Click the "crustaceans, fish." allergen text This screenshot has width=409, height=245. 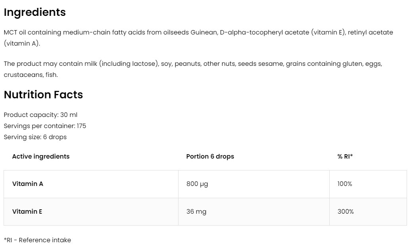[31, 75]
